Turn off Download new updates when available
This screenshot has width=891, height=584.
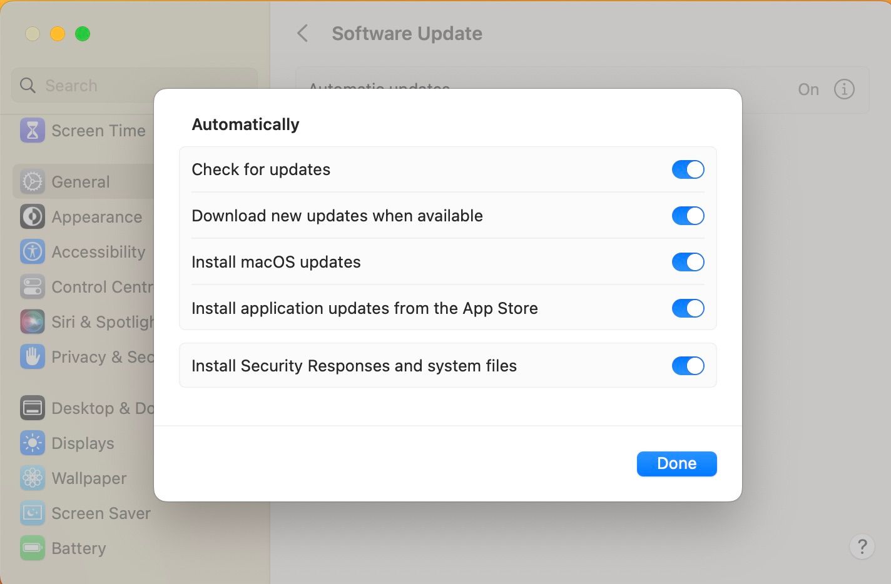[x=688, y=216]
